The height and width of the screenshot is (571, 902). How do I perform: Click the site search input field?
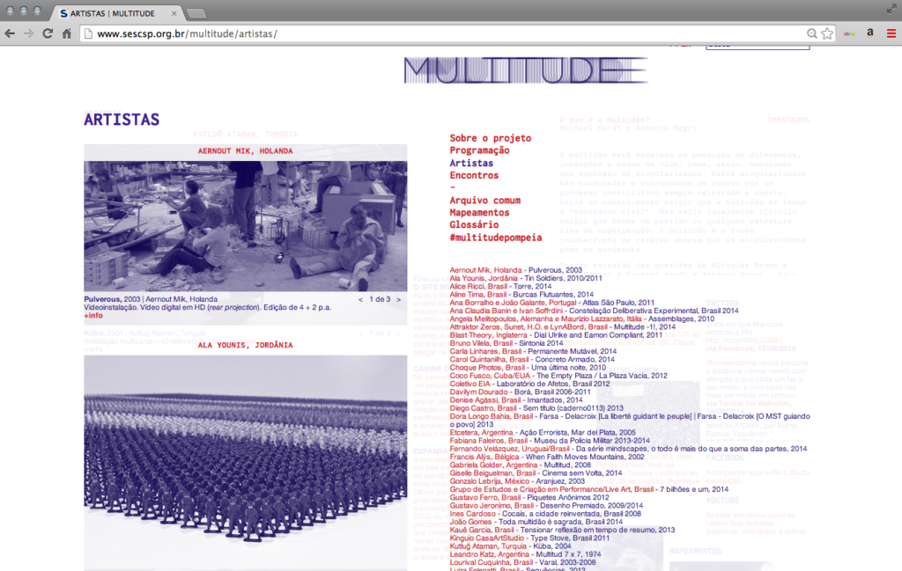tap(758, 46)
